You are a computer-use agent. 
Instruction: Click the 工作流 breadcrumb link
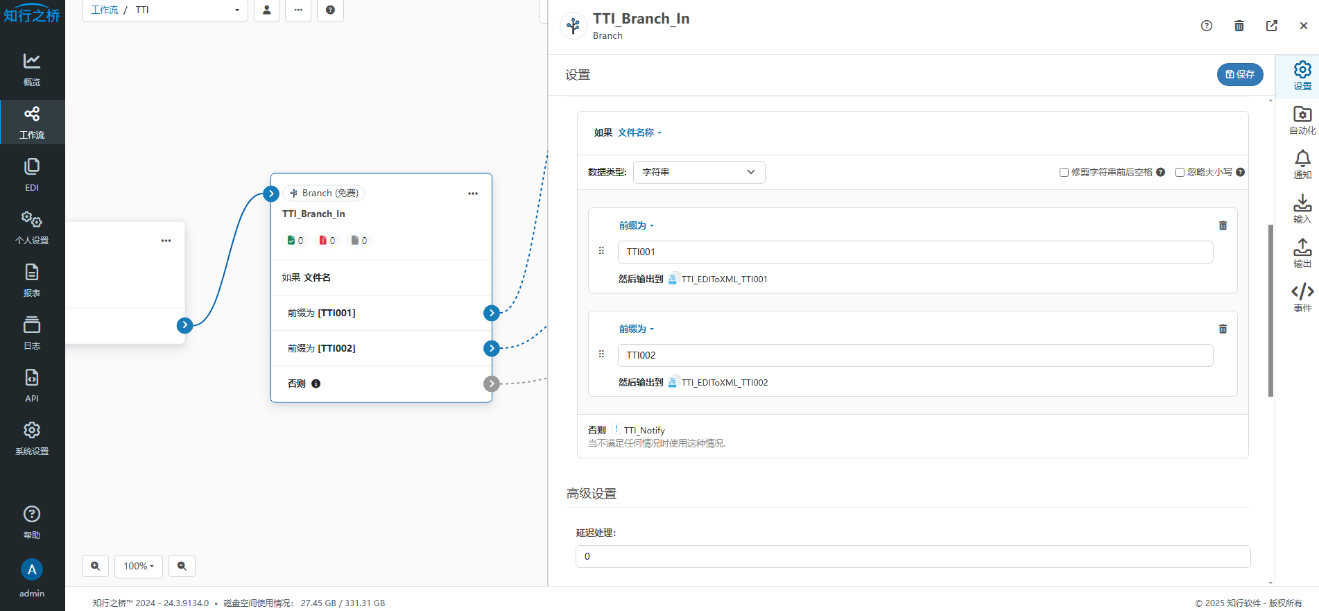104,10
